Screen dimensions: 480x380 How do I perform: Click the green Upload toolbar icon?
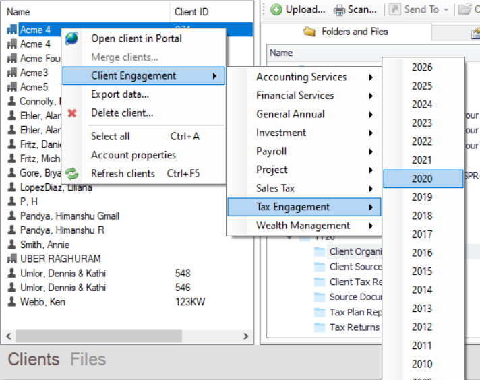(276, 9)
